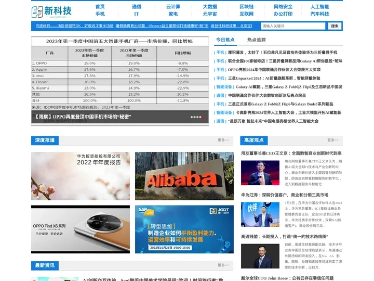
Task: Open 三星正式发布Galaxy Z Fold6 article
Action: pyautogui.click(x=280, y=104)
